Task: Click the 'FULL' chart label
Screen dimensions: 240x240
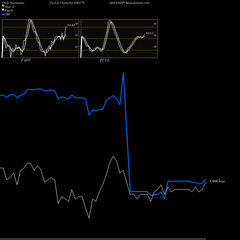Action: (x=105, y=60)
